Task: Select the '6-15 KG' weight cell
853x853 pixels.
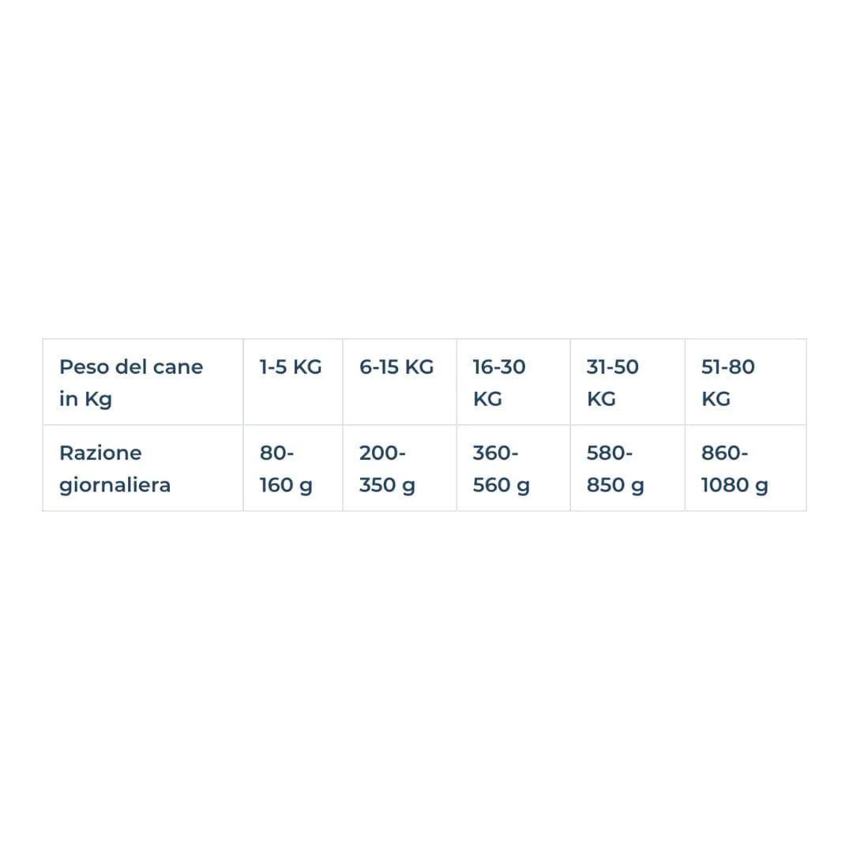Action: 400,382
